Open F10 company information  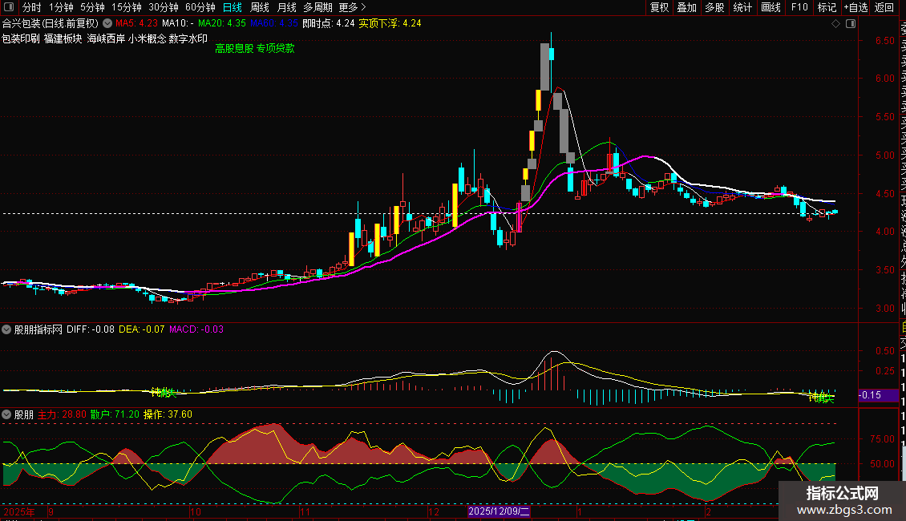point(799,7)
